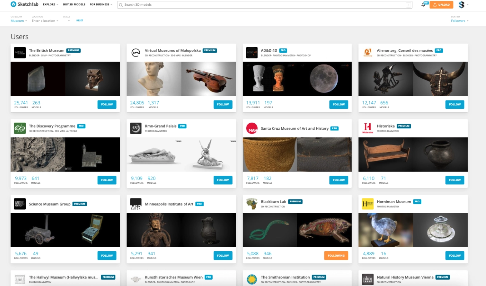486x286 pixels.
Task: Click the Search 3D models field
Action: 264,5
